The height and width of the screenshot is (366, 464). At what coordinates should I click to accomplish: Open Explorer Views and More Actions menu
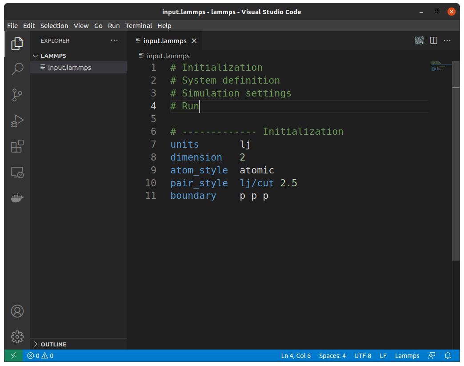[x=114, y=40]
